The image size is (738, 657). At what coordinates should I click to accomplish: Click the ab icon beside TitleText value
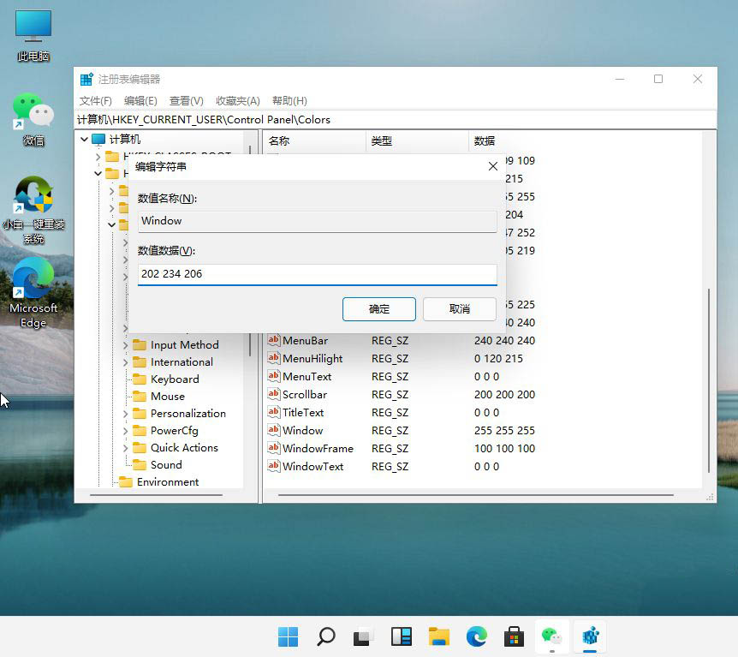coord(274,412)
